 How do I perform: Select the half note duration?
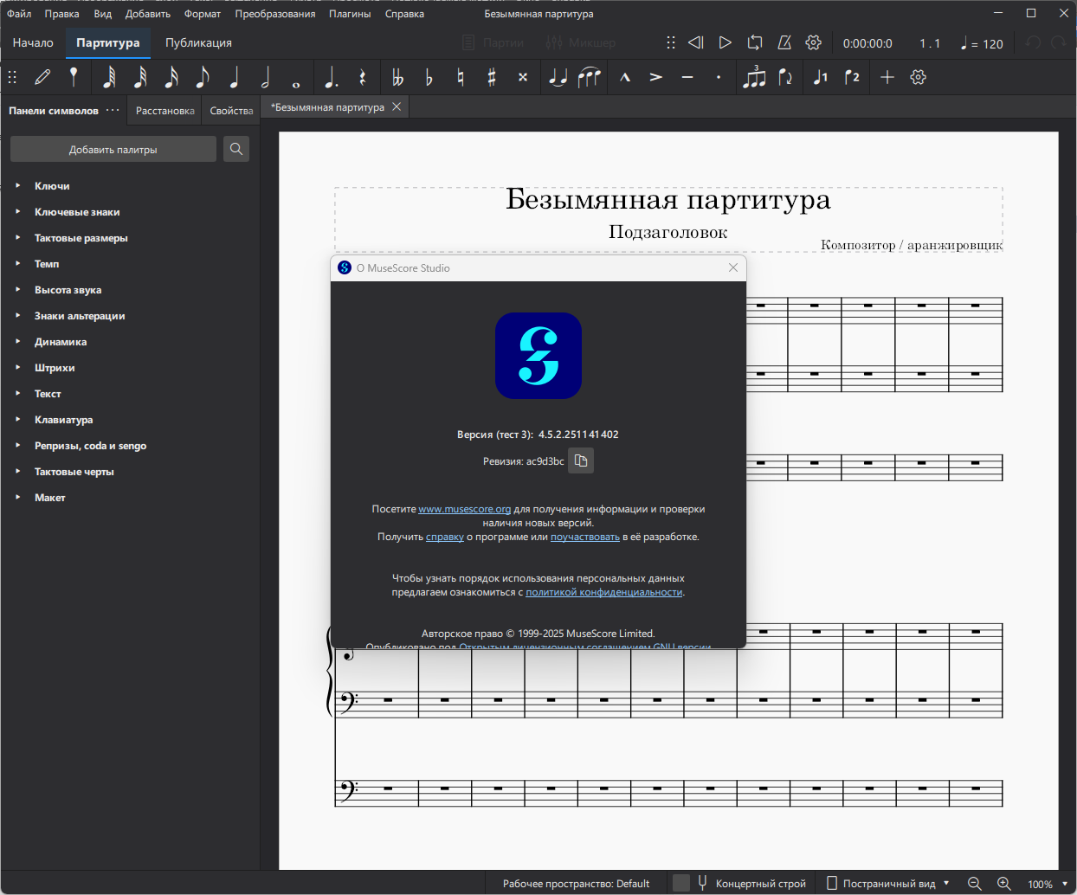tap(265, 77)
